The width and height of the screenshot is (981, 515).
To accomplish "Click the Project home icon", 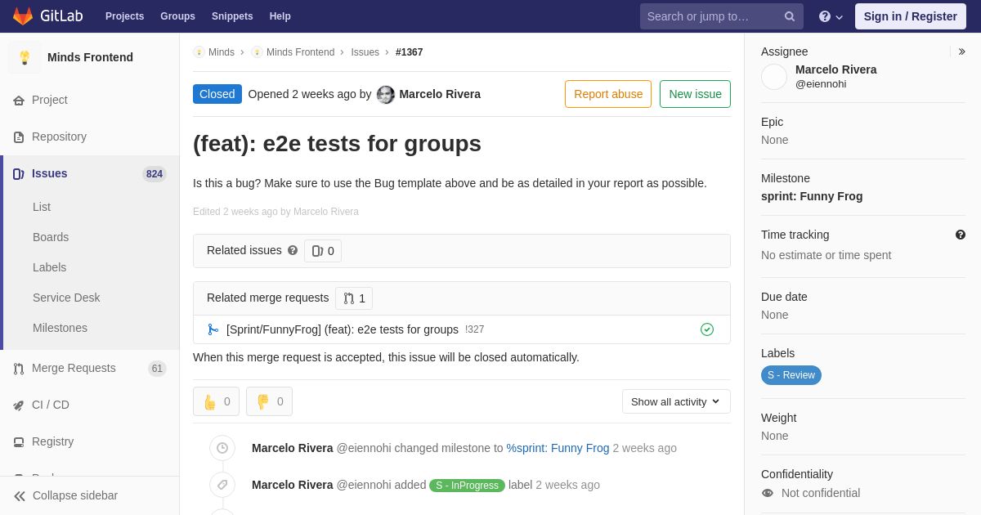I will click(x=19, y=101).
